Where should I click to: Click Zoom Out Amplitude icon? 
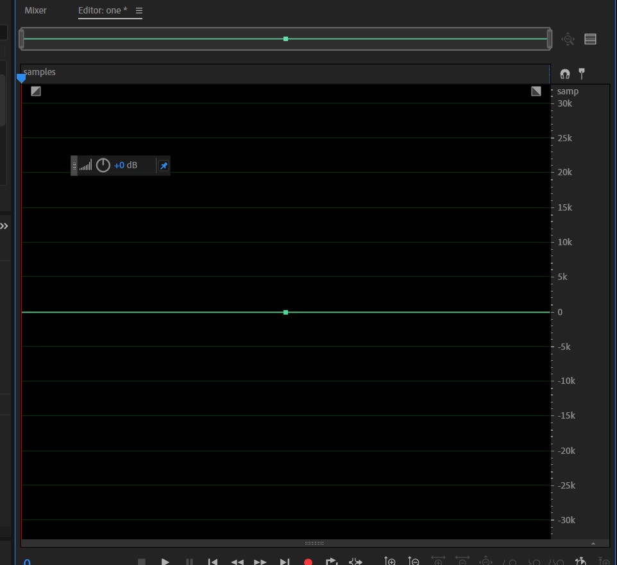coord(414,561)
